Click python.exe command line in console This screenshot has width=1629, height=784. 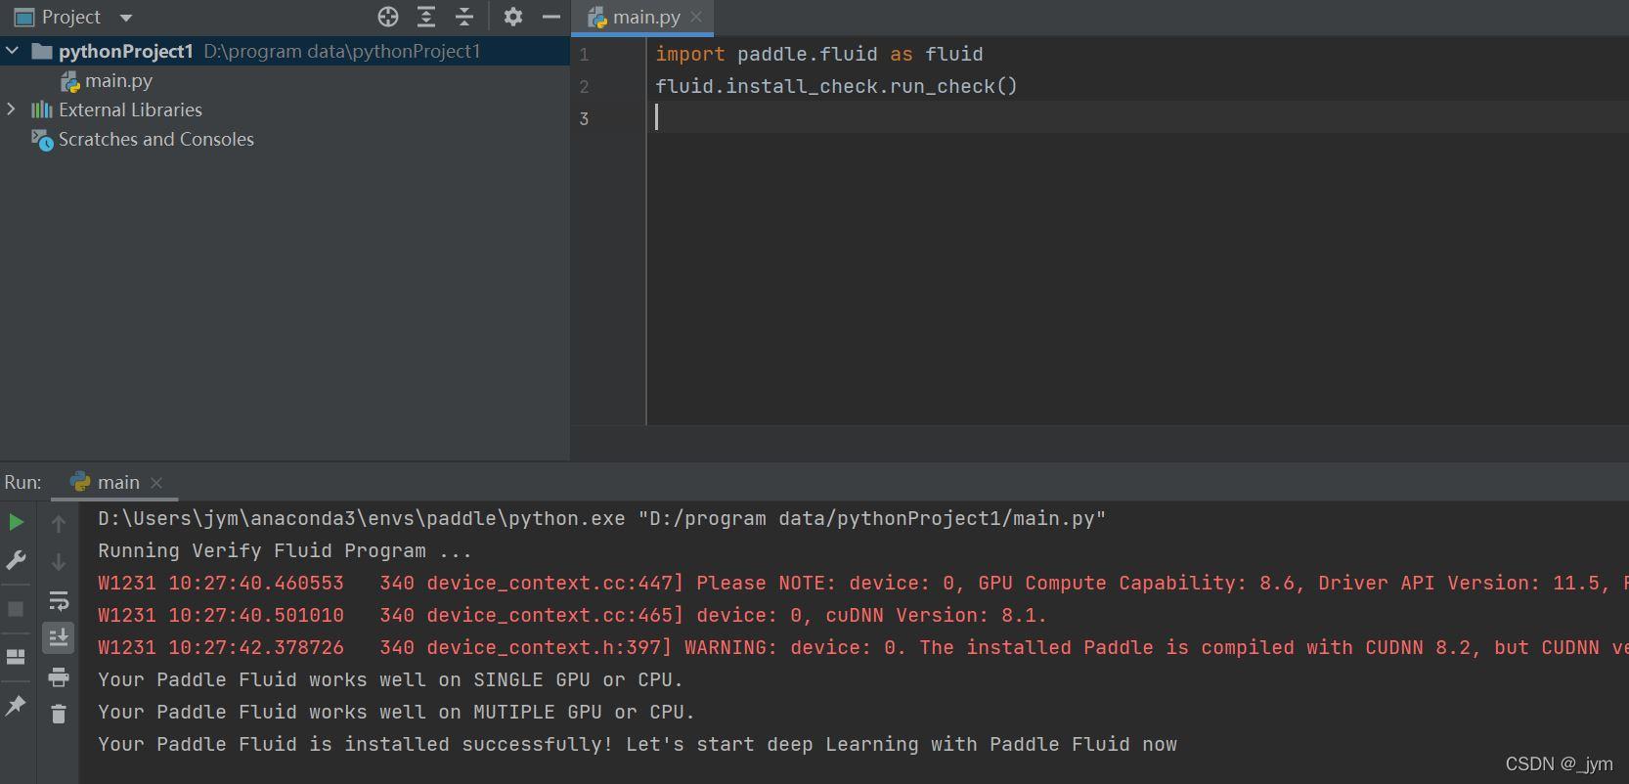pyautogui.click(x=601, y=519)
